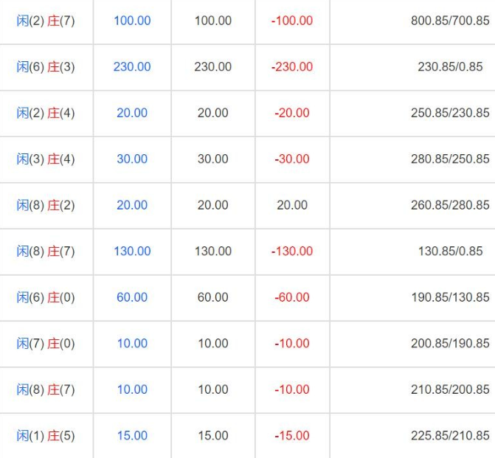Select the 闲(2) 庄(7) result cell
Screen dimensions: 495x458
(x=46, y=21)
